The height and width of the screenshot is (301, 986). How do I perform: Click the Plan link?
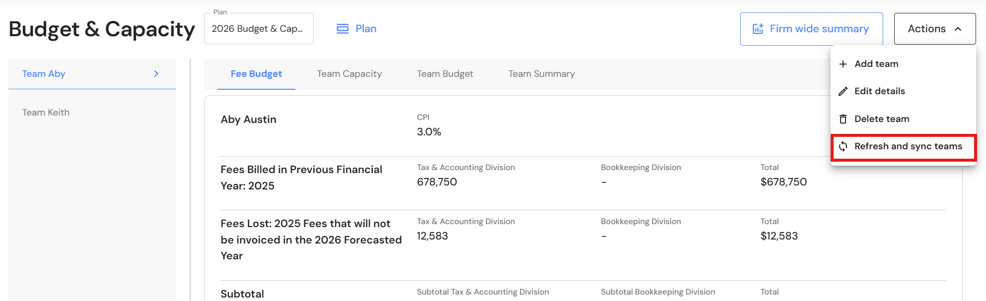click(x=366, y=29)
